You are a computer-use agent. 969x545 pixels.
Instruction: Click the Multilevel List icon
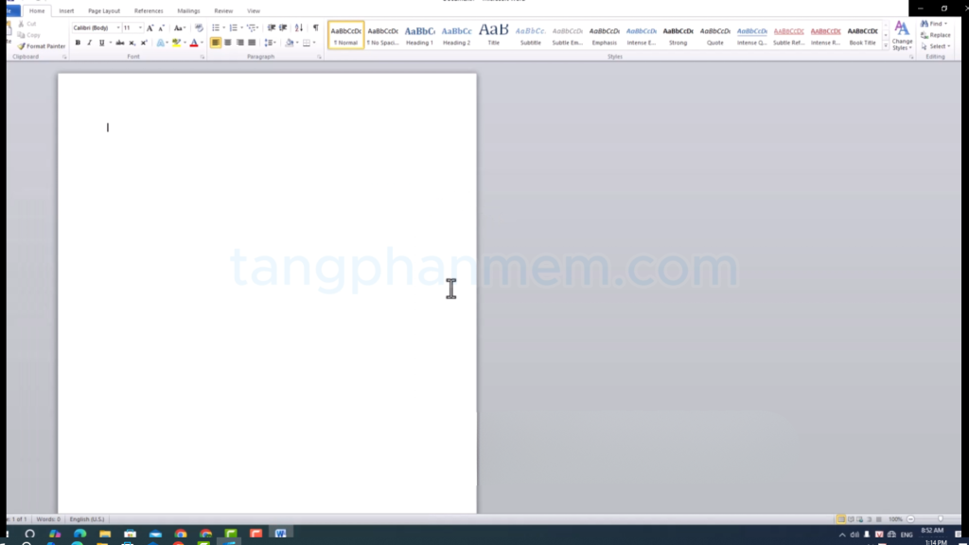[x=251, y=27]
